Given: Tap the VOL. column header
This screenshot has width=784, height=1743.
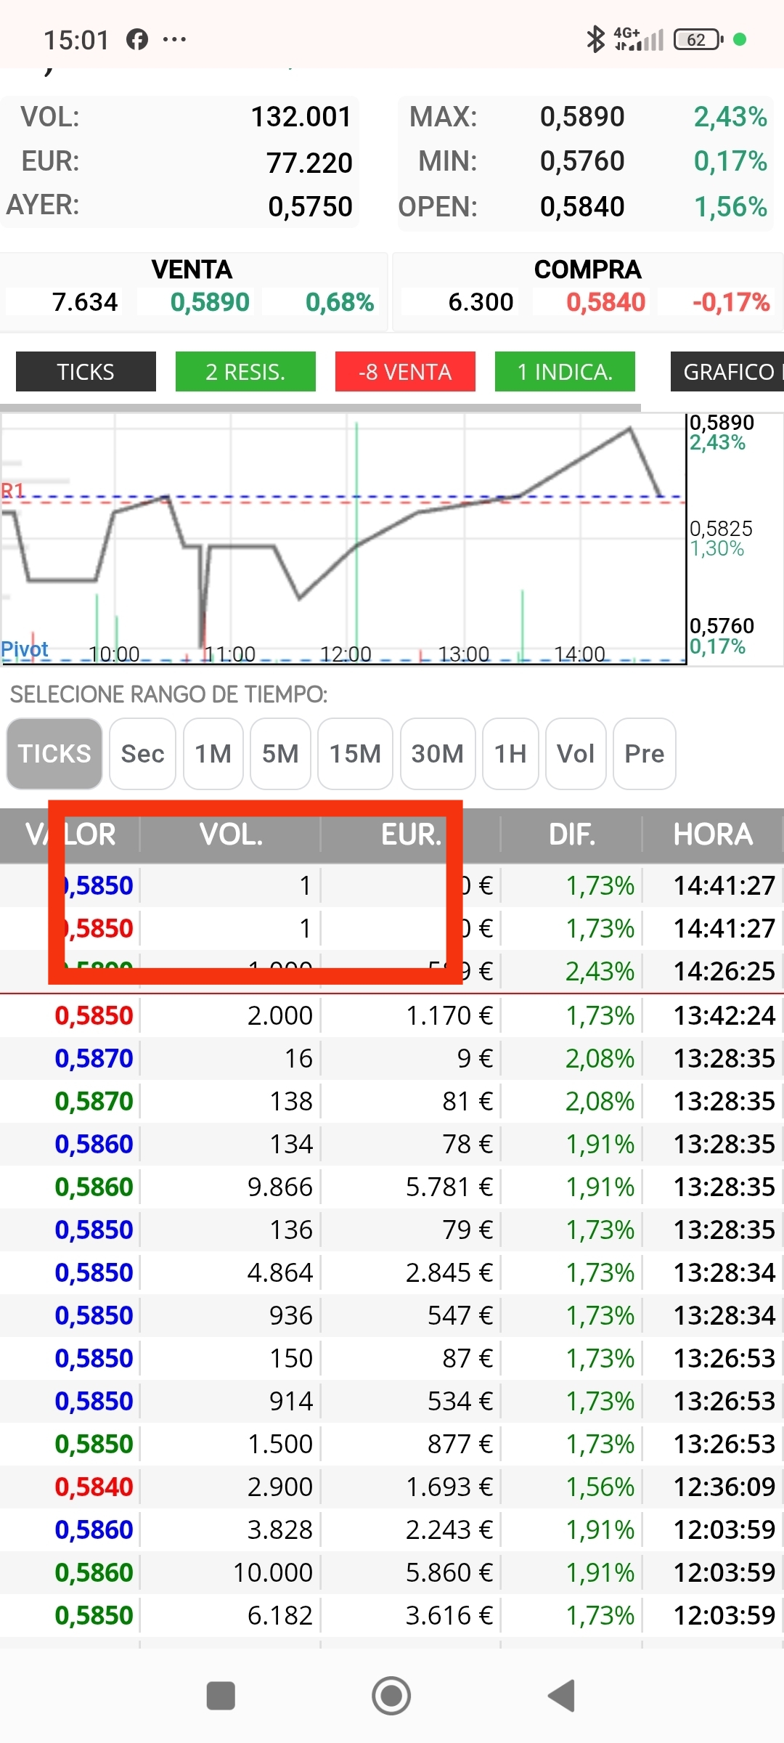Looking at the screenshot, I should 231,834.
